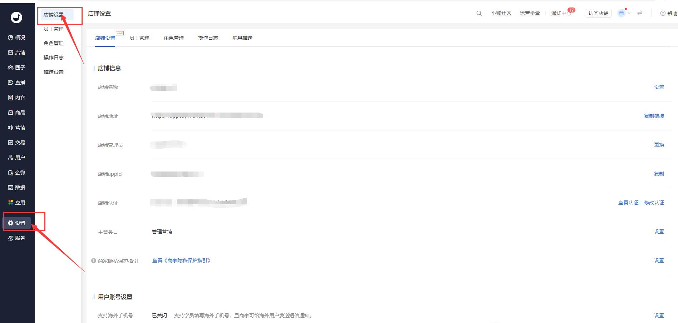Click the 帮助 help icon
Viewport: 678px width, 323px height.
coord(663,14)
